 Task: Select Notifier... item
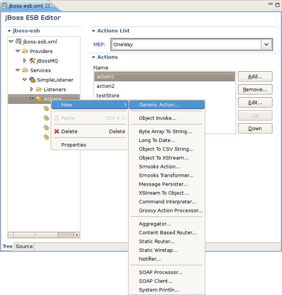tap(167, 259)
